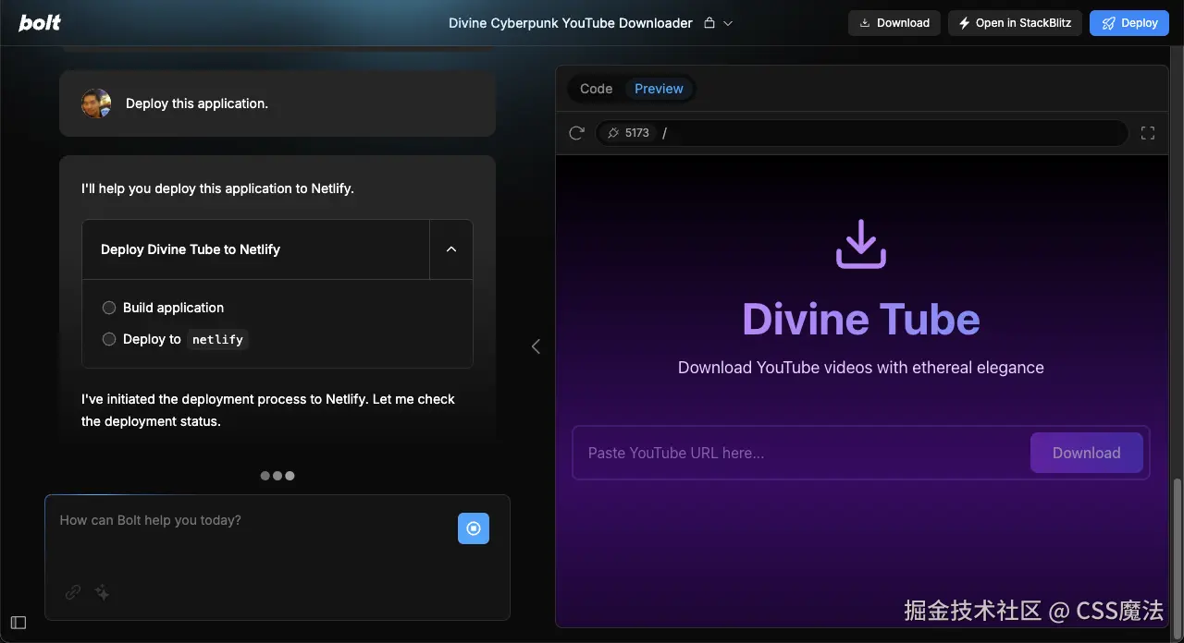The height and width of the screenshot is (643, 1184).
Task: Click the attach link icon in chat box
Action: point(73,593)
